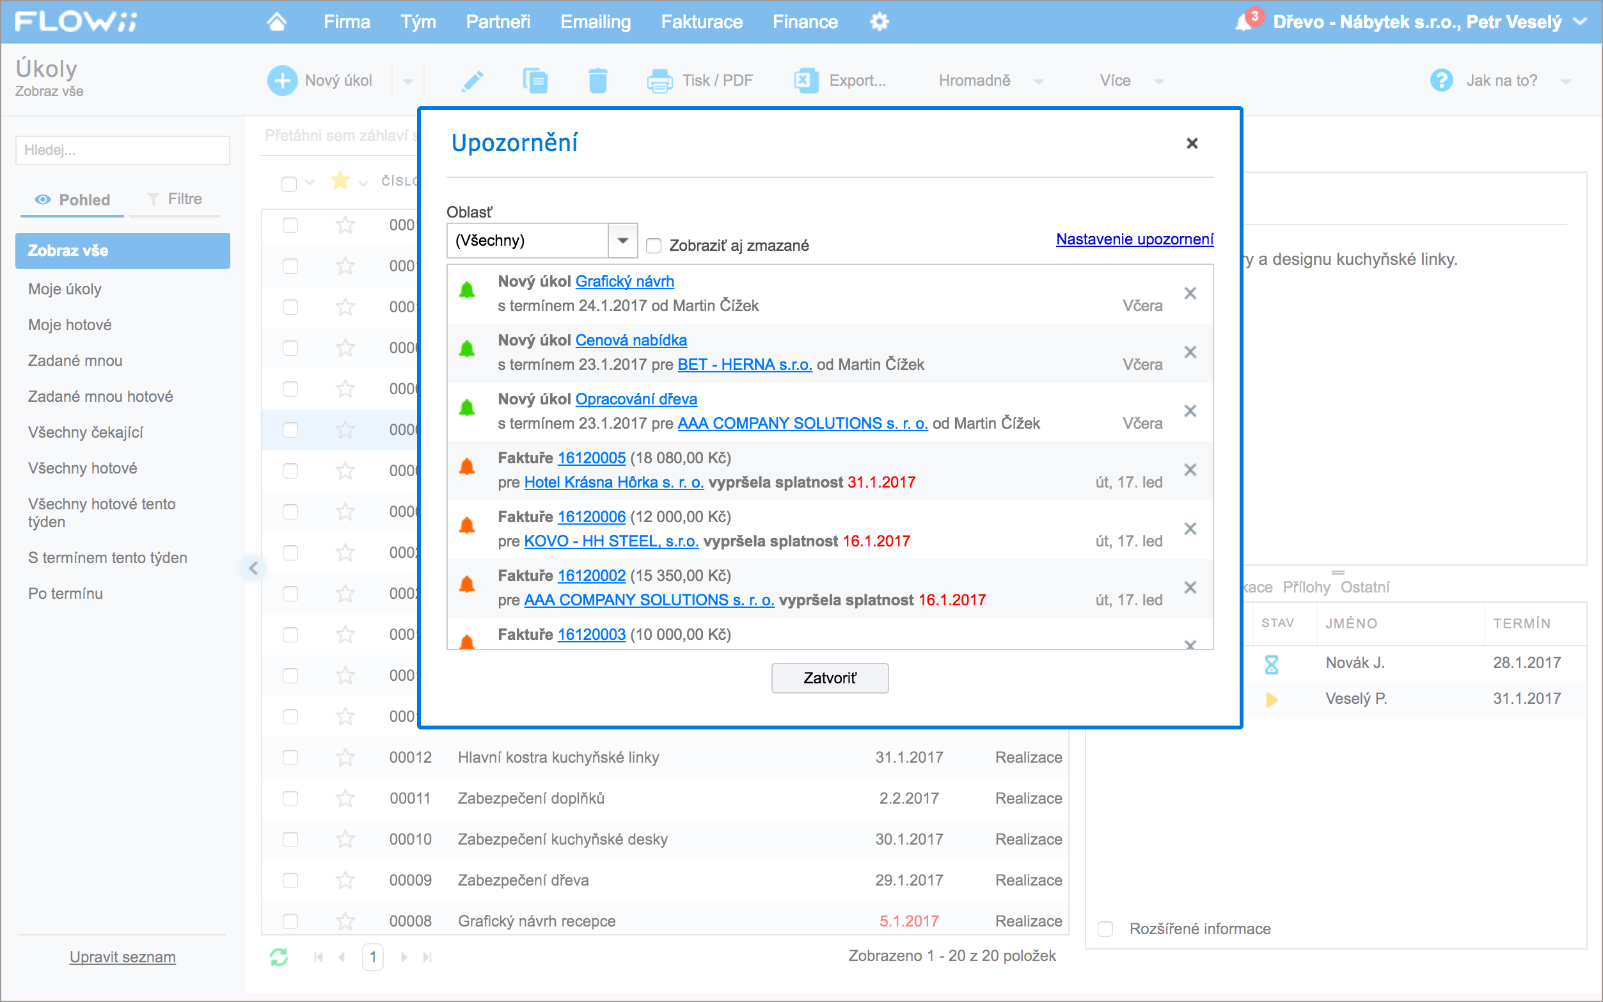Dismiss the Cenová nabídka notification

[x=1190, y=352]
